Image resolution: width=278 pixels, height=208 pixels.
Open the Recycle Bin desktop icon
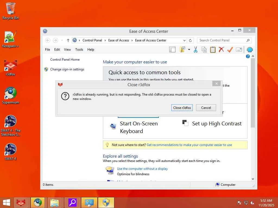[x=11, y=11]
